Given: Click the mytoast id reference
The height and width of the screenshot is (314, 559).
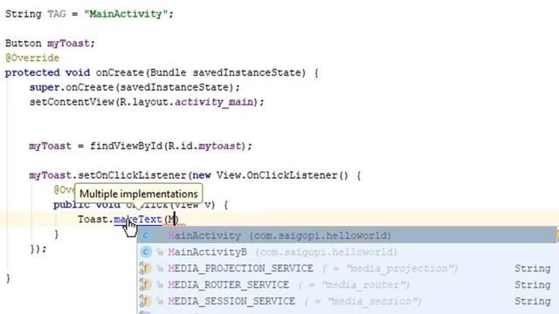Looking at the screenshot, I should click(x=220, y=146).
